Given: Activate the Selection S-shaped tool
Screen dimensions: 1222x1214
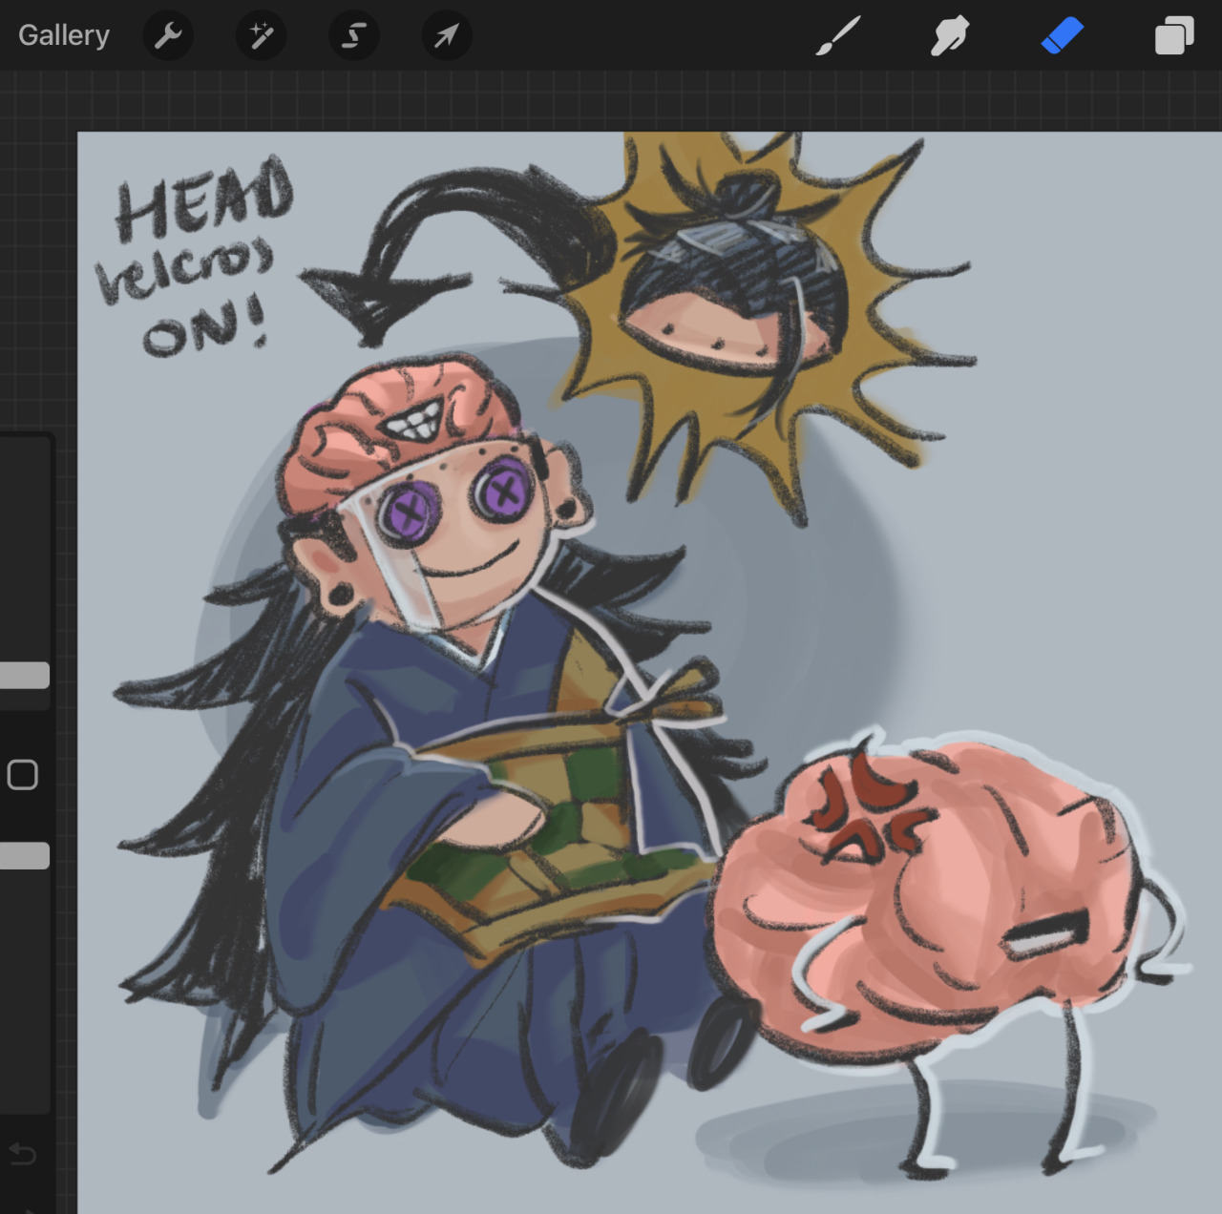Looking at the screenshot, I should click(x=354, y=36).
